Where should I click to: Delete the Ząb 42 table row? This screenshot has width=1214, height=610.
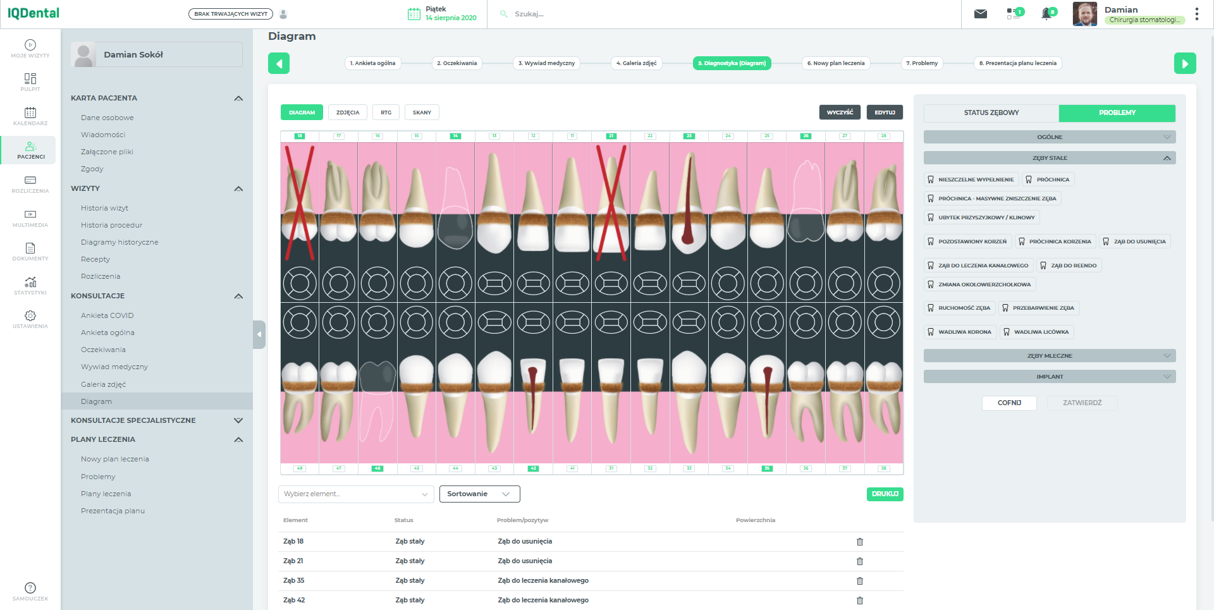860,601
